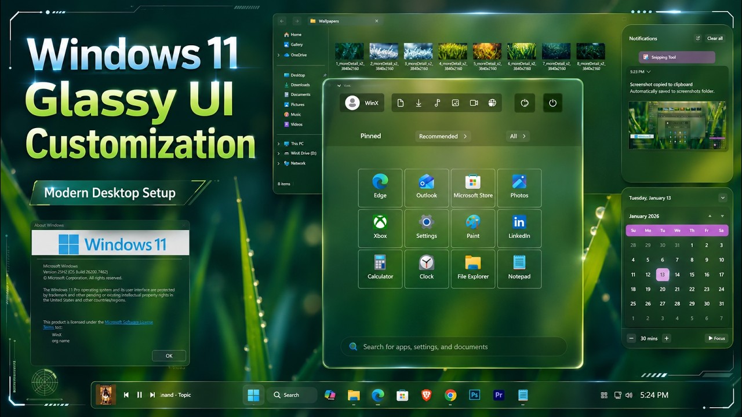
Task: Open Downloads arrow icon in Start header
Action: coord(419,103)
